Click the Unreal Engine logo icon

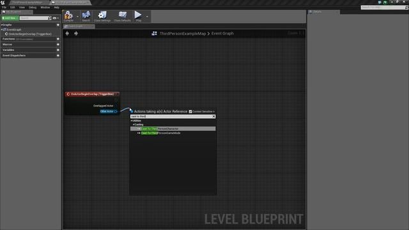(3, 3)
